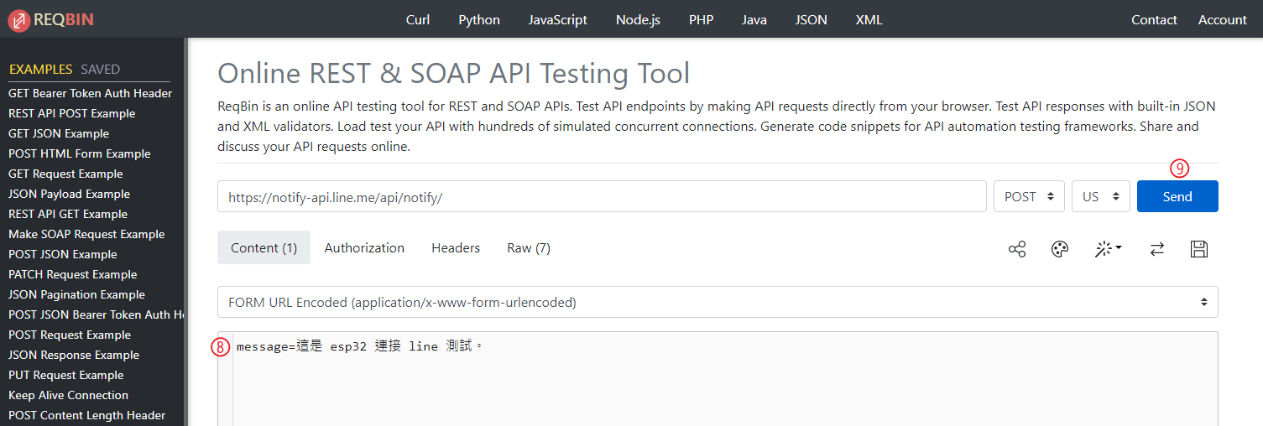Open the theme palette icon
The height and width of the screenshot is (426, 1263).
click(x=1060, y=249)
